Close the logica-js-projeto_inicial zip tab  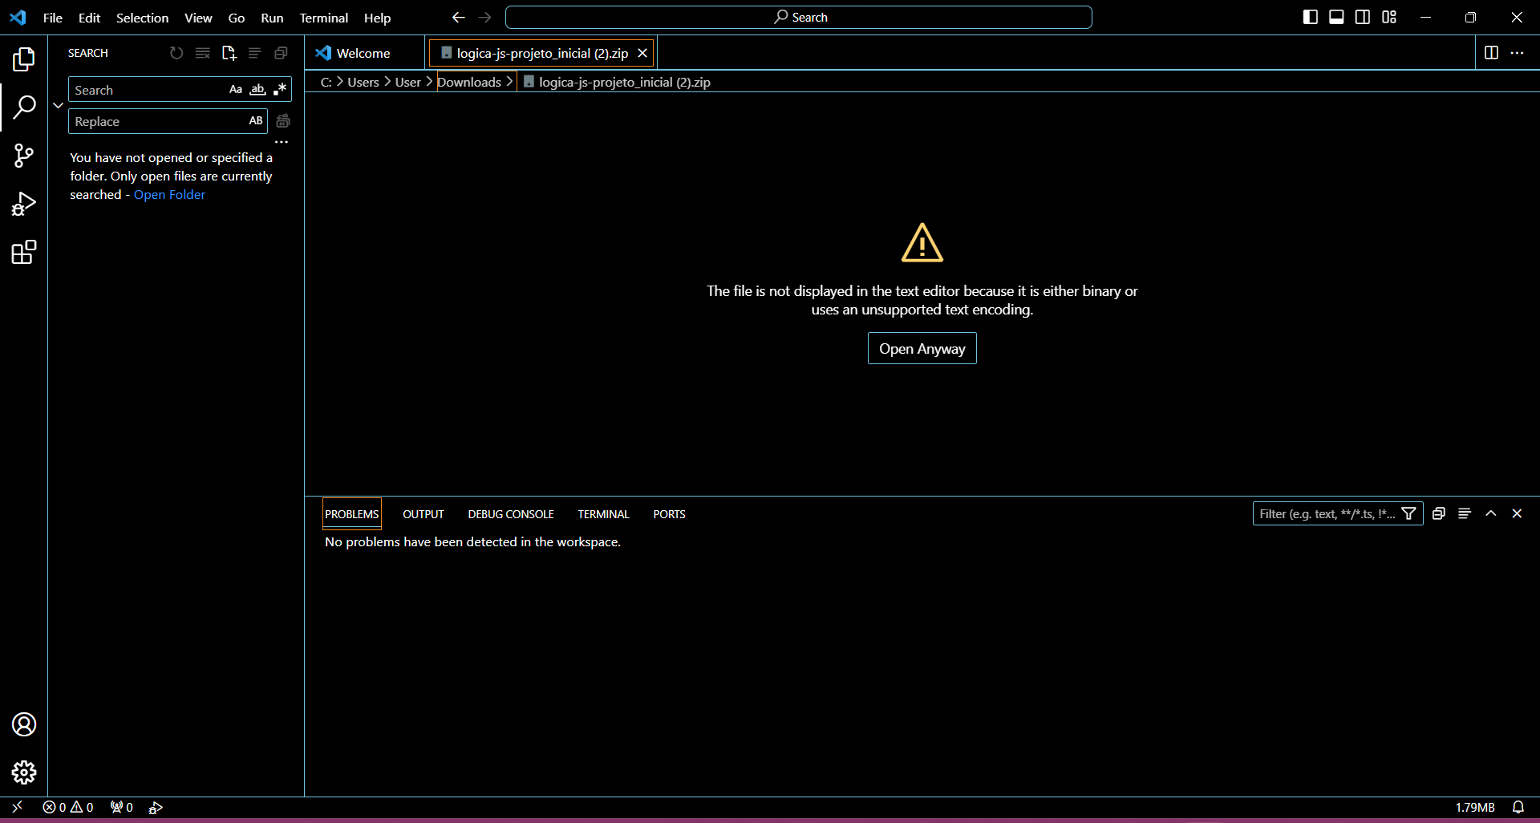tap(642, 53)
